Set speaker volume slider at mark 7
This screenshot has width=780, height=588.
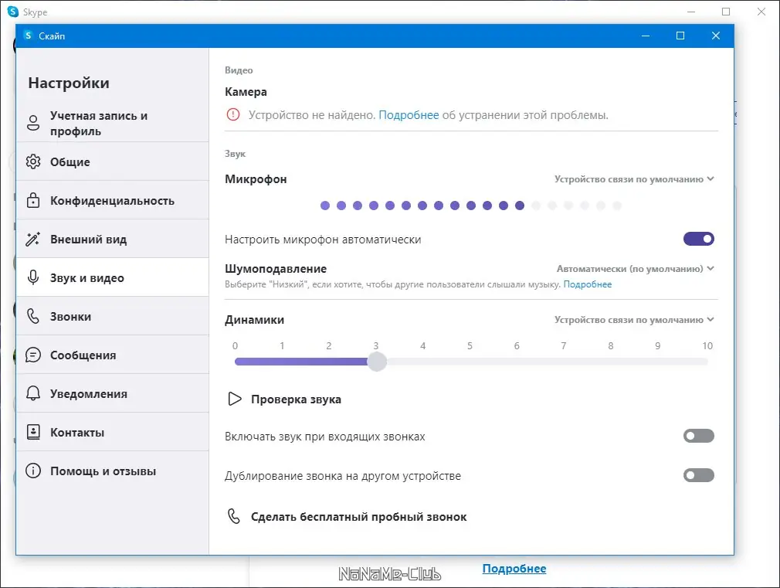pos(564,362)
